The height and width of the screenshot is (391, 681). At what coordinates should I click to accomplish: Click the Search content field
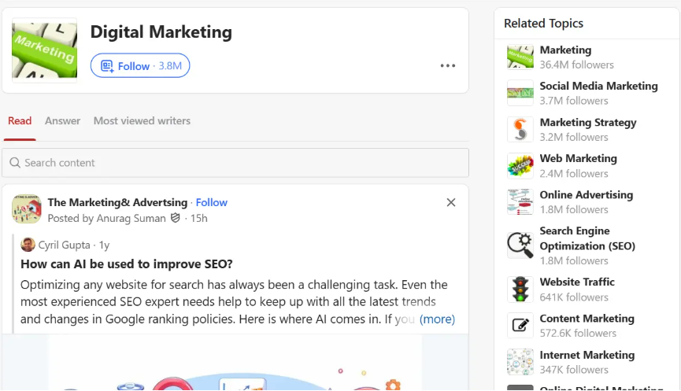click(235, 163)
